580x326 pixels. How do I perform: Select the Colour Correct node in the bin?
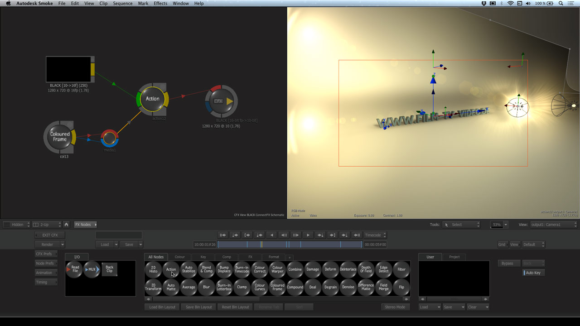(x=260, y=269)
